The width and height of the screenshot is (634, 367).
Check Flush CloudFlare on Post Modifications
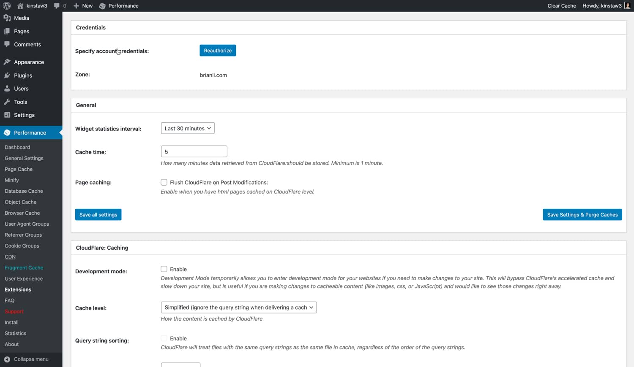pos(164,182)
